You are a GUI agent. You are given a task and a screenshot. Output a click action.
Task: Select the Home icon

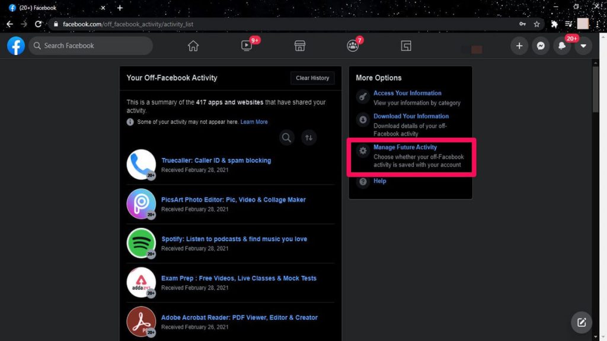pos(193,46)
